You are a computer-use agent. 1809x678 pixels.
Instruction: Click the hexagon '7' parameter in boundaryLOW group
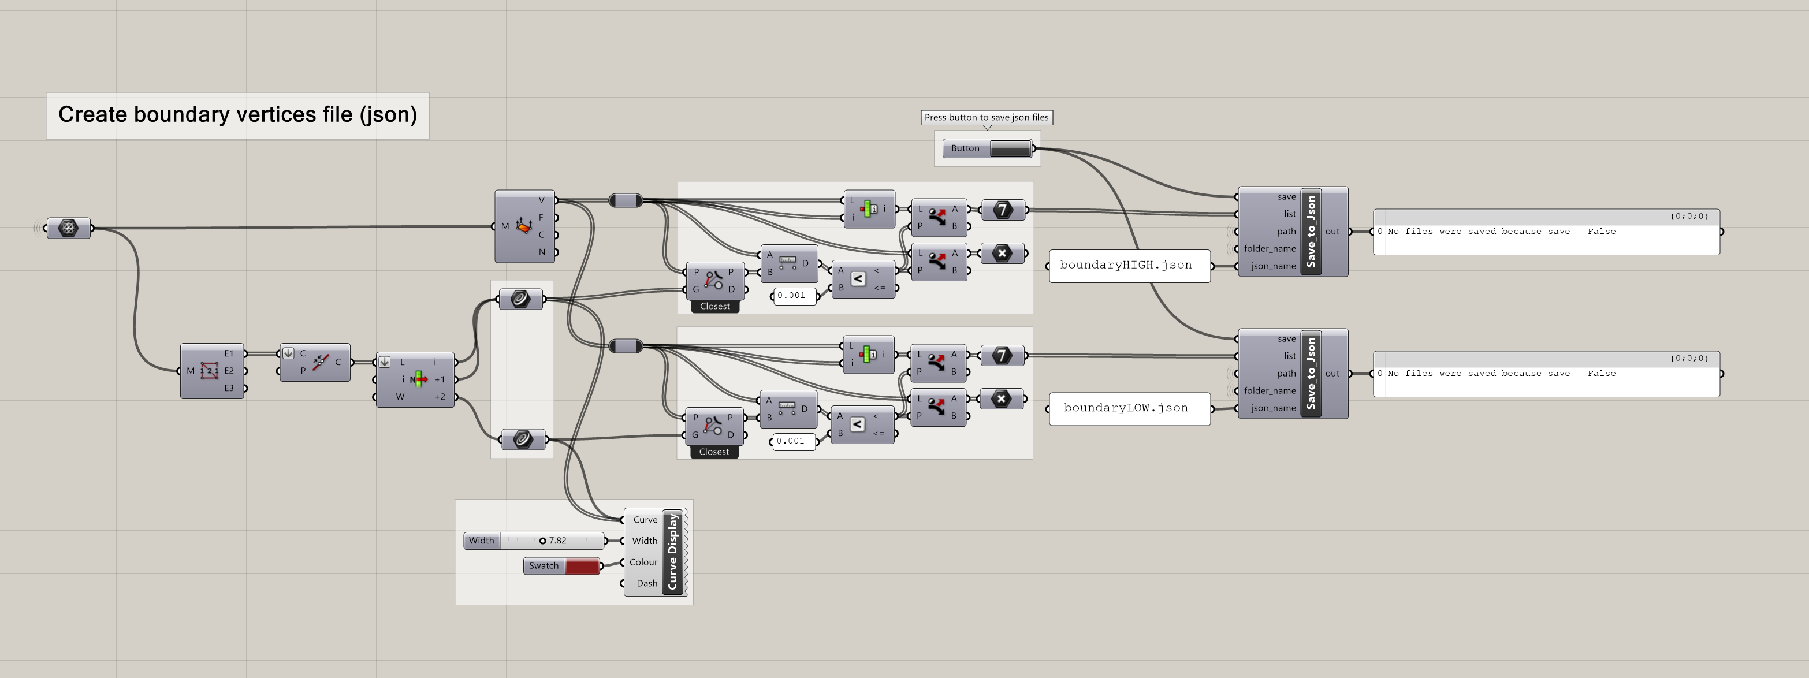(1002, 355)
